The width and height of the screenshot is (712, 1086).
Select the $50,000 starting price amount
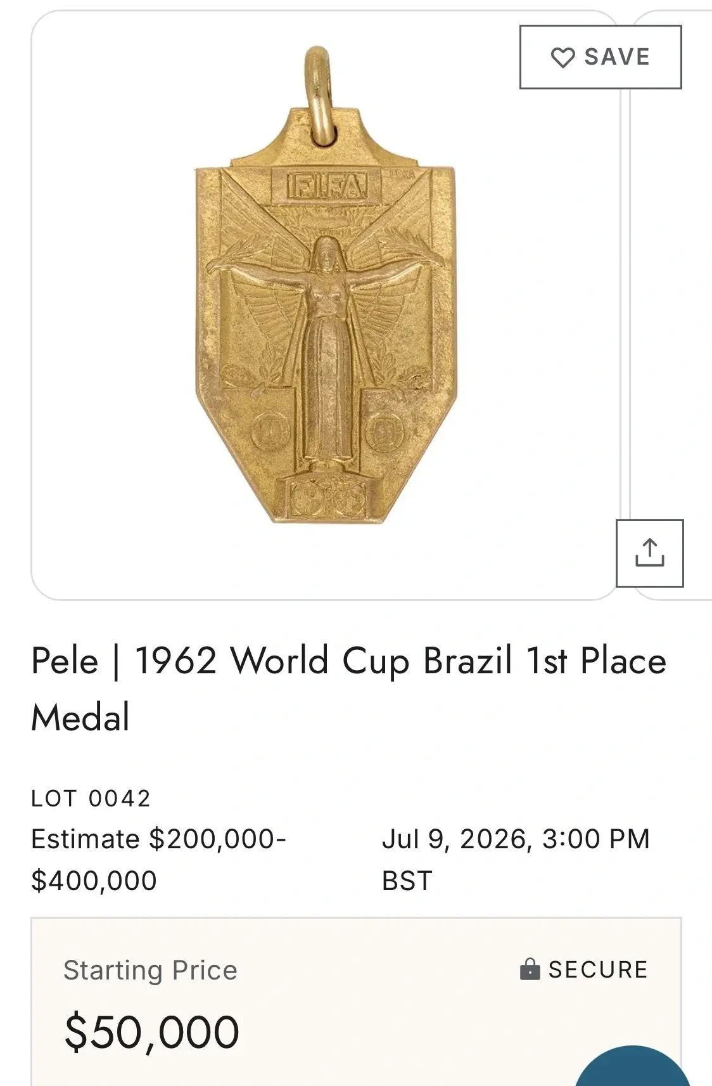(x=152, y=1032)
